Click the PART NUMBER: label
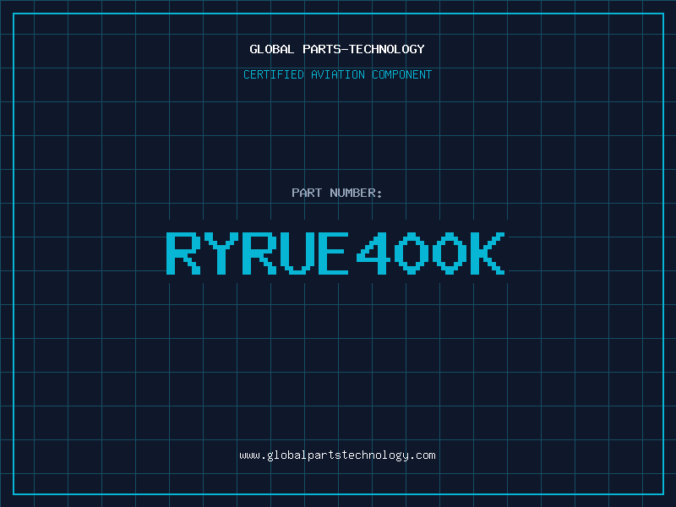Image resolution: width=676 pixels, height=507 pixels. [x=337, y=193]
